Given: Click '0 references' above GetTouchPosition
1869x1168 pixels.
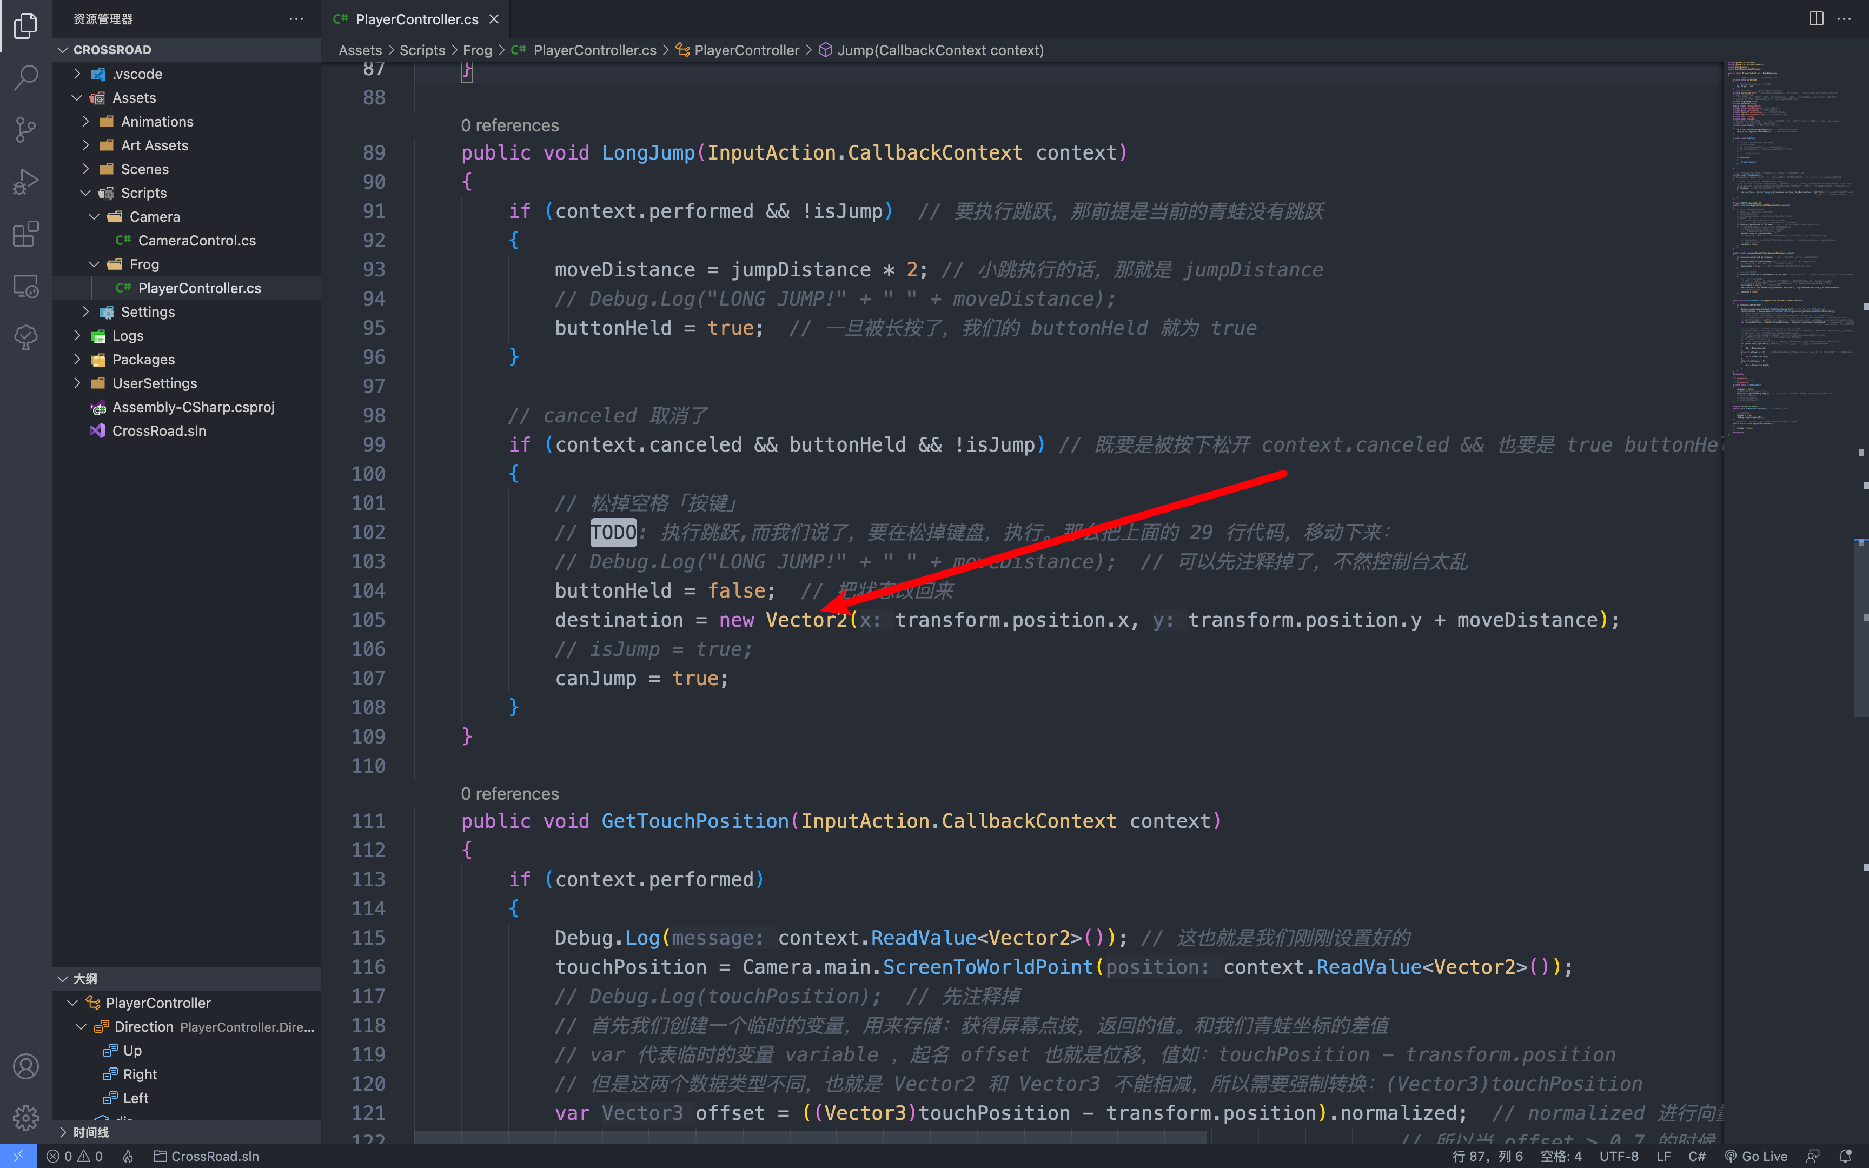Looking at the screenshot, I should pos(510,793).
